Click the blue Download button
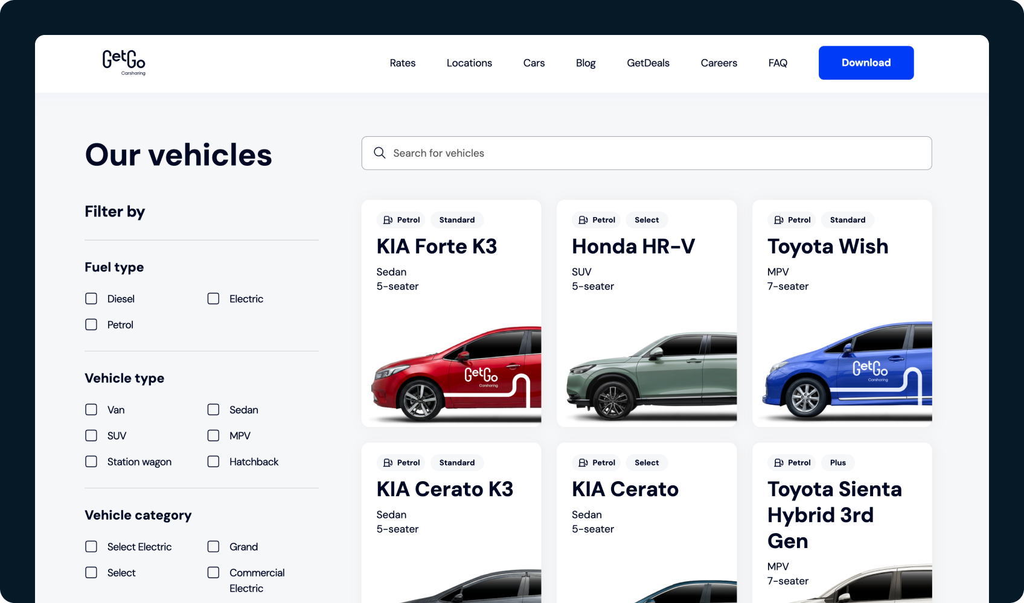Image resolution: width=1024 pixels, height=603 pixels. 866,63
